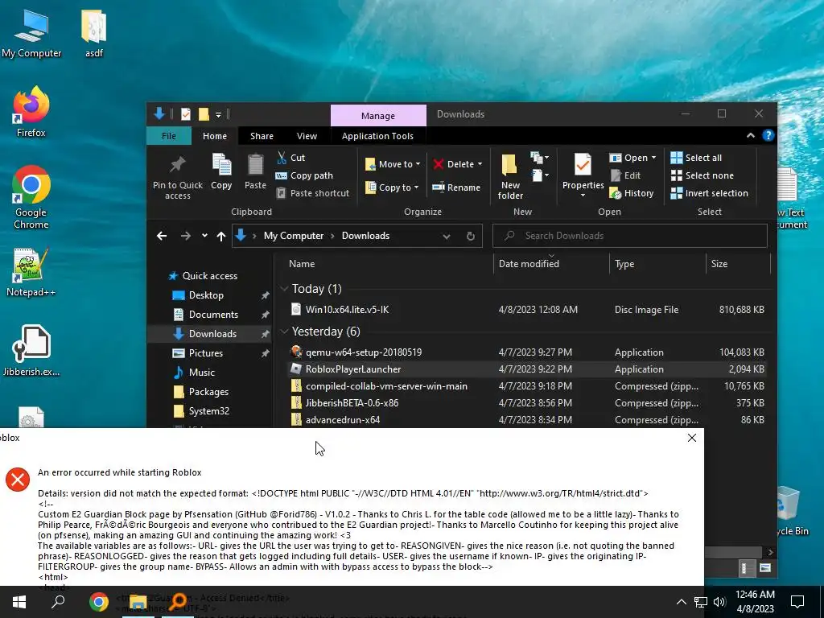
Task: Open Notepad++ desktop shortcut
Action: click(x=31, y=272)
